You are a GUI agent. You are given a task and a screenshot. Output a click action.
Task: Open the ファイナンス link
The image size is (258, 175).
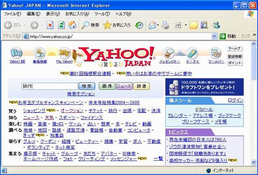[92, 118]
